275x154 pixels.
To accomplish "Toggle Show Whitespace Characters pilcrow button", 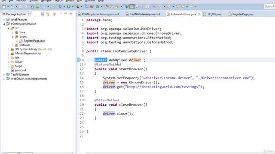I will (148, 7).
